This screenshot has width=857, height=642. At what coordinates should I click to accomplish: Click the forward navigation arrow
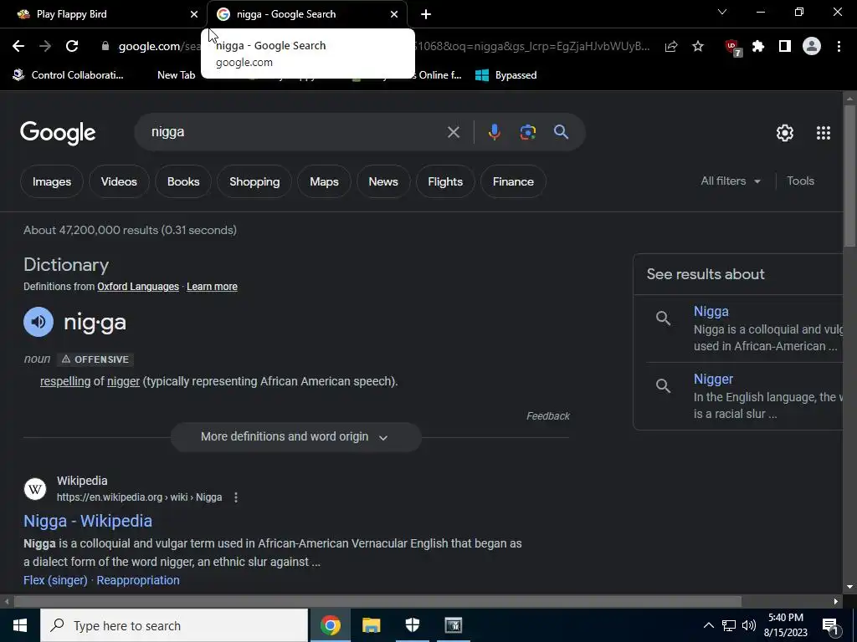pos(45,47)
